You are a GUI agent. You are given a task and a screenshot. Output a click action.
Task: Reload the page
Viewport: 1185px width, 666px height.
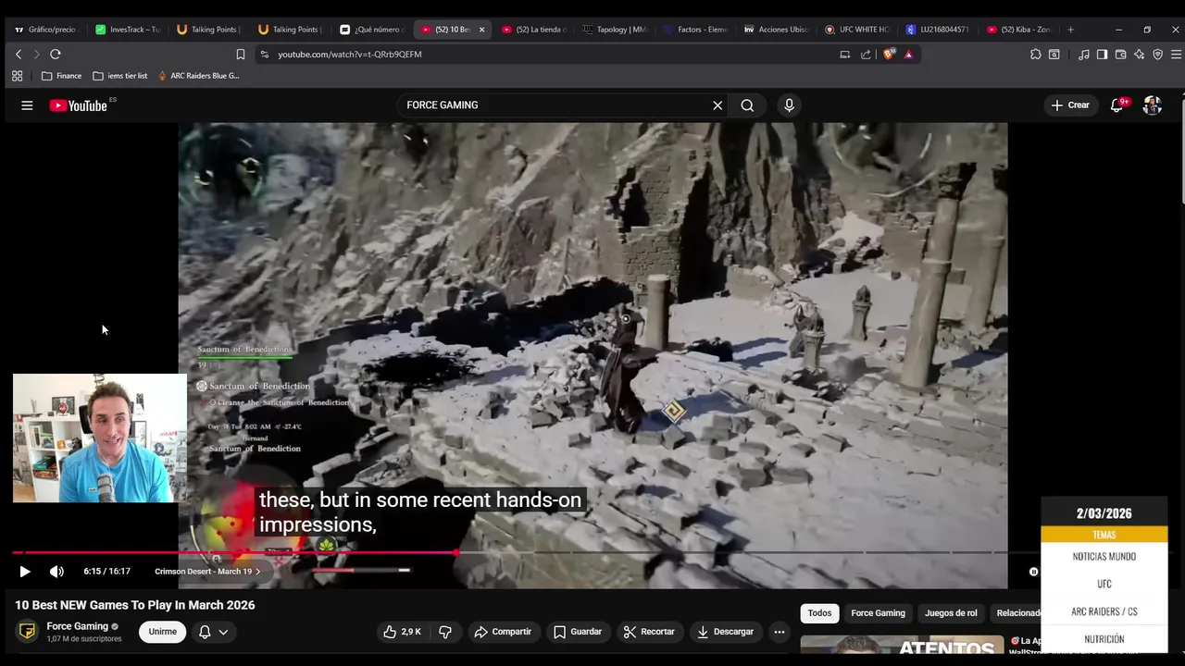click(x=56, y=55)
